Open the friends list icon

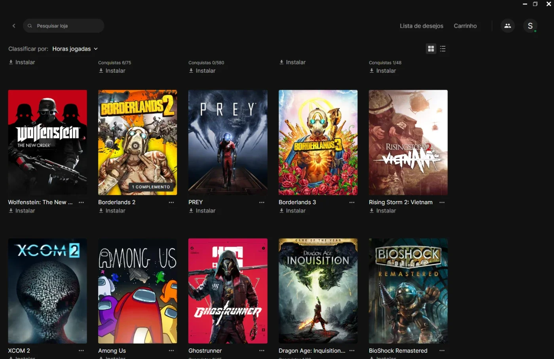tap(508, 26)
